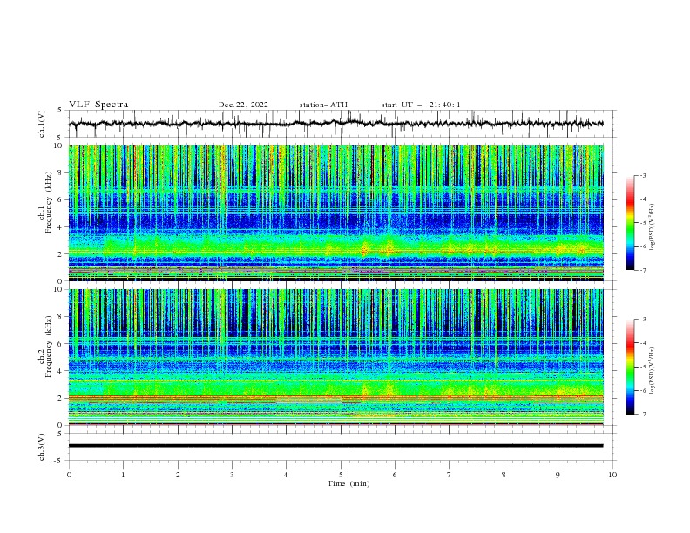Click the time axis tick label "5"
This screenshot has width=690, height=533.
point(341,475)
